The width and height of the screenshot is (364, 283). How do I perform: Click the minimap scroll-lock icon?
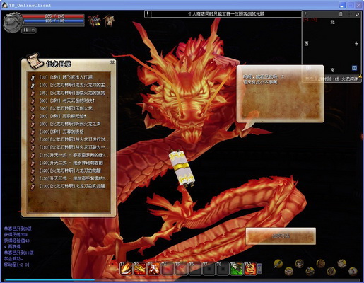pos(341,14)
